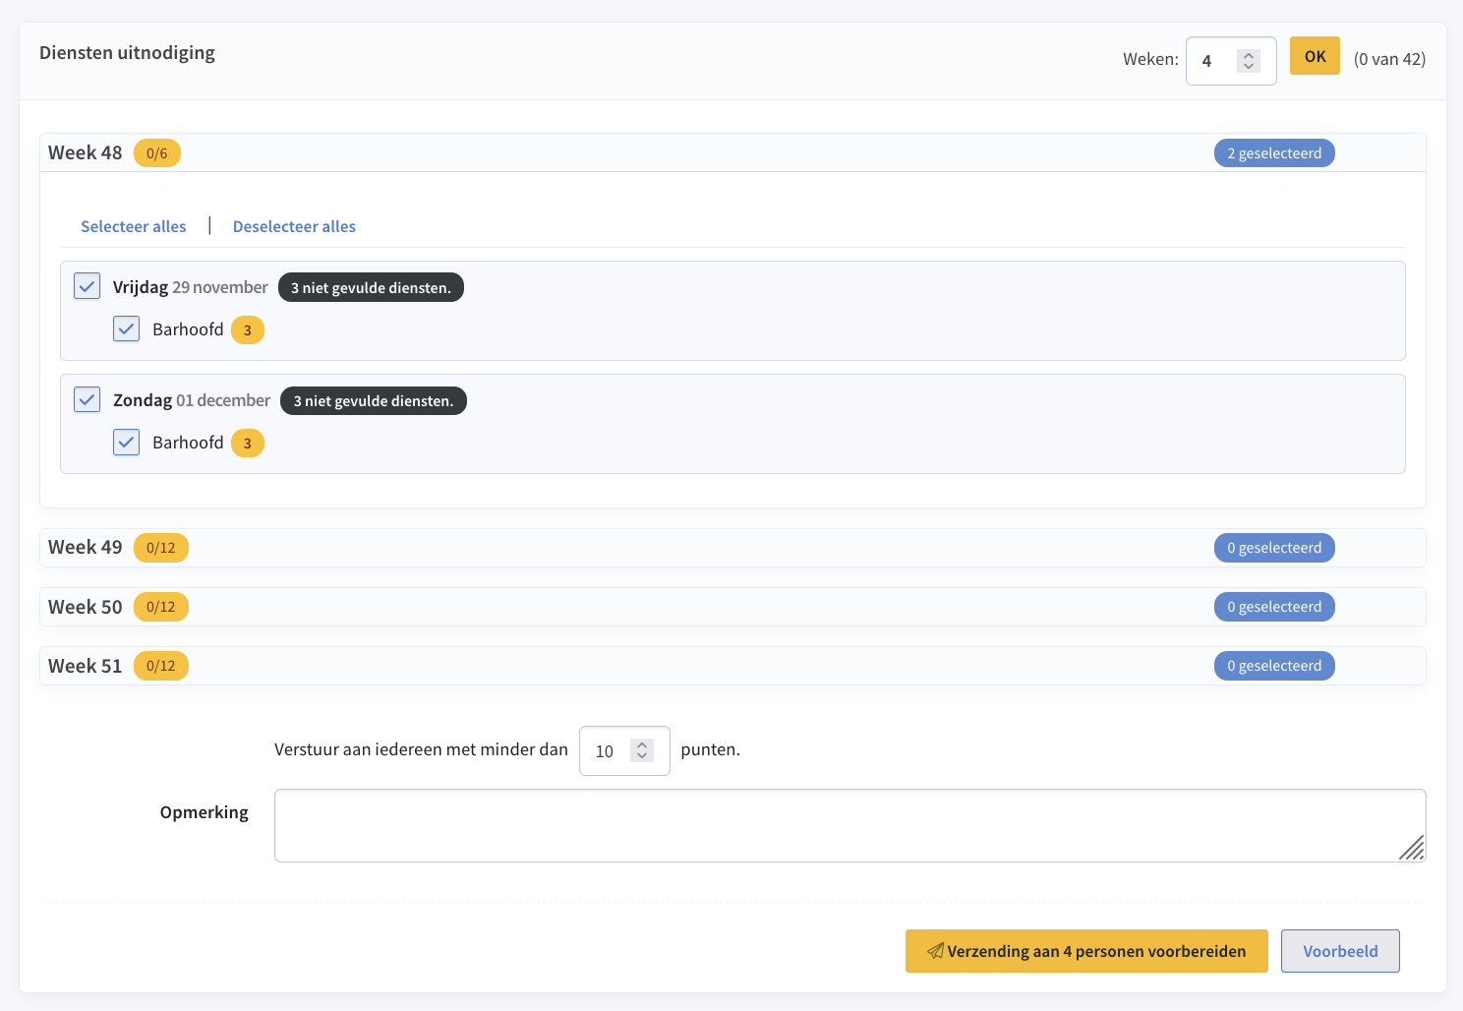The width and height of the screenshot is (1463, 1011).
Task: Click Vrijdag's 3 niet gevulde diensten badge
Action: 371,287
